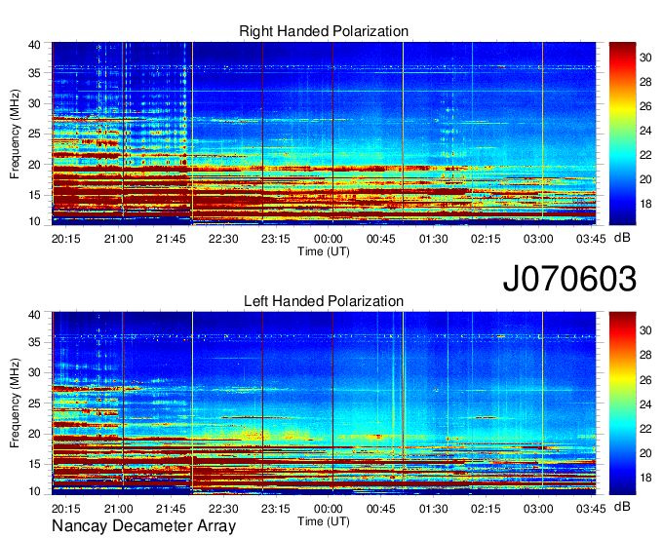663x538 pixels.
Task: Click the 21:45 tick on bottom plot
Action: coord(171,509)
